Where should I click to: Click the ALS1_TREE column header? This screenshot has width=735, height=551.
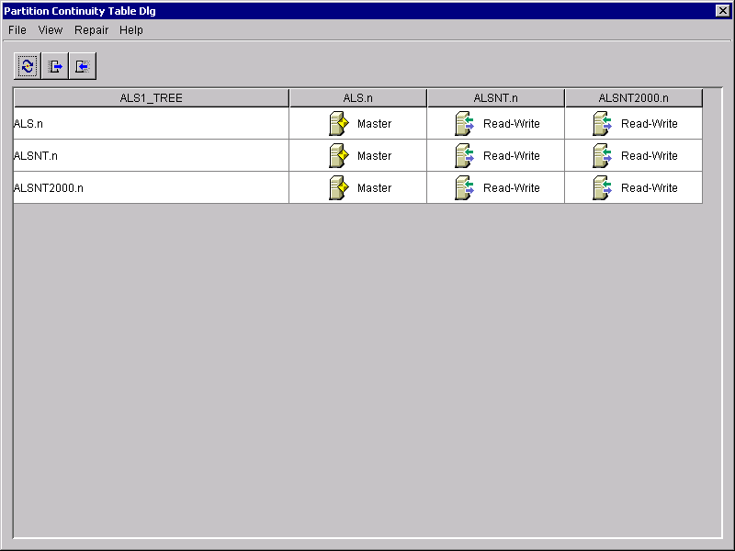pos(151,98)
